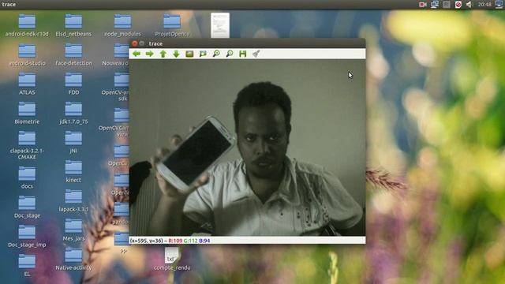This screenshot has width=505, height=284.
Task: Pan image right with the right arrow
Action: point(149,54)
